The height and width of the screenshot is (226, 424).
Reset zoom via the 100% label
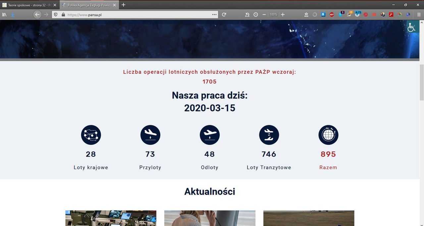coord(273,15)
